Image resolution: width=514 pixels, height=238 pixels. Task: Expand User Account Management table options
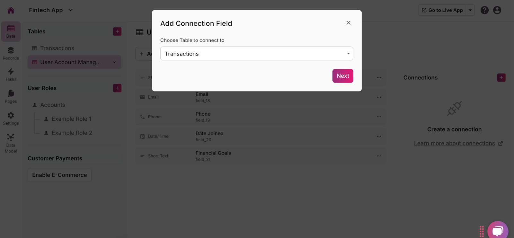114,62
